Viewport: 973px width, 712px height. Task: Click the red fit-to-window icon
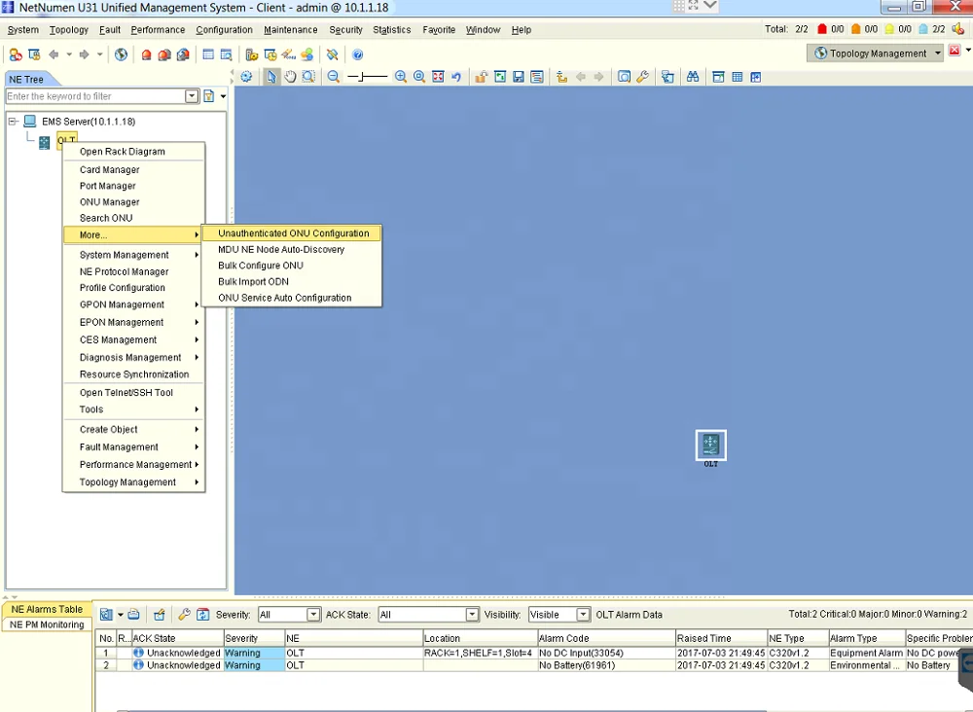(x=438, y=77)
